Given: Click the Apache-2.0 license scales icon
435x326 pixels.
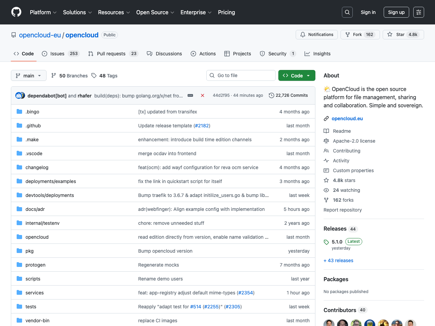Looking at the screenshot, I should coord(326,141).
